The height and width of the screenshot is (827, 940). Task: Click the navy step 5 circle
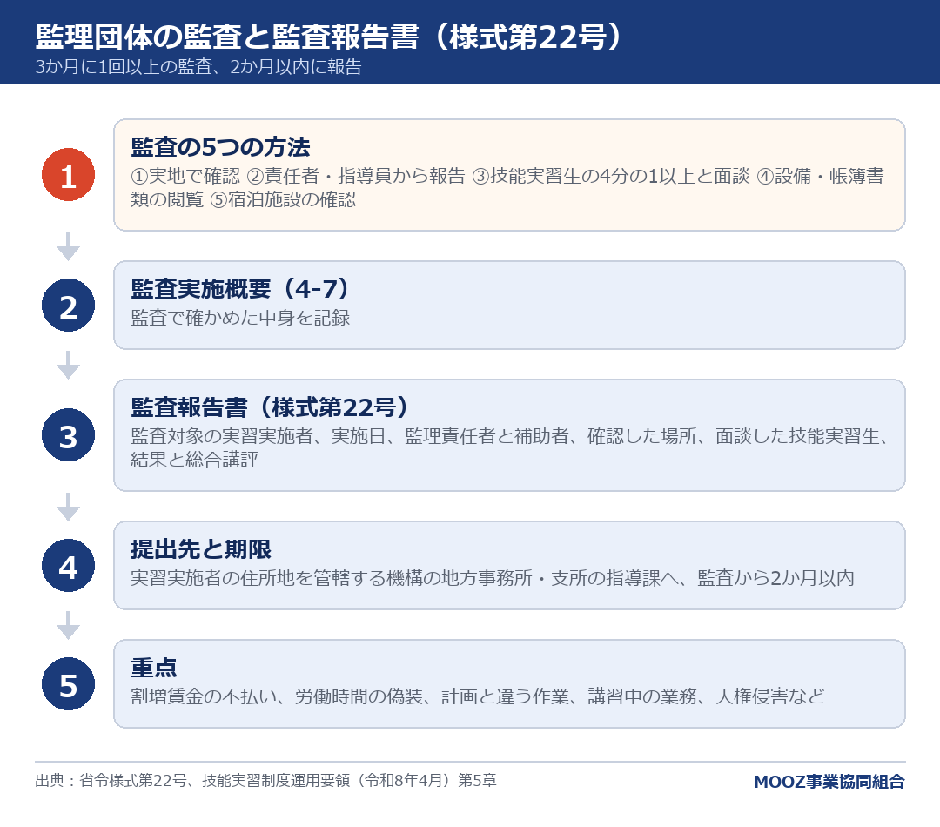(x=69, y=684)
